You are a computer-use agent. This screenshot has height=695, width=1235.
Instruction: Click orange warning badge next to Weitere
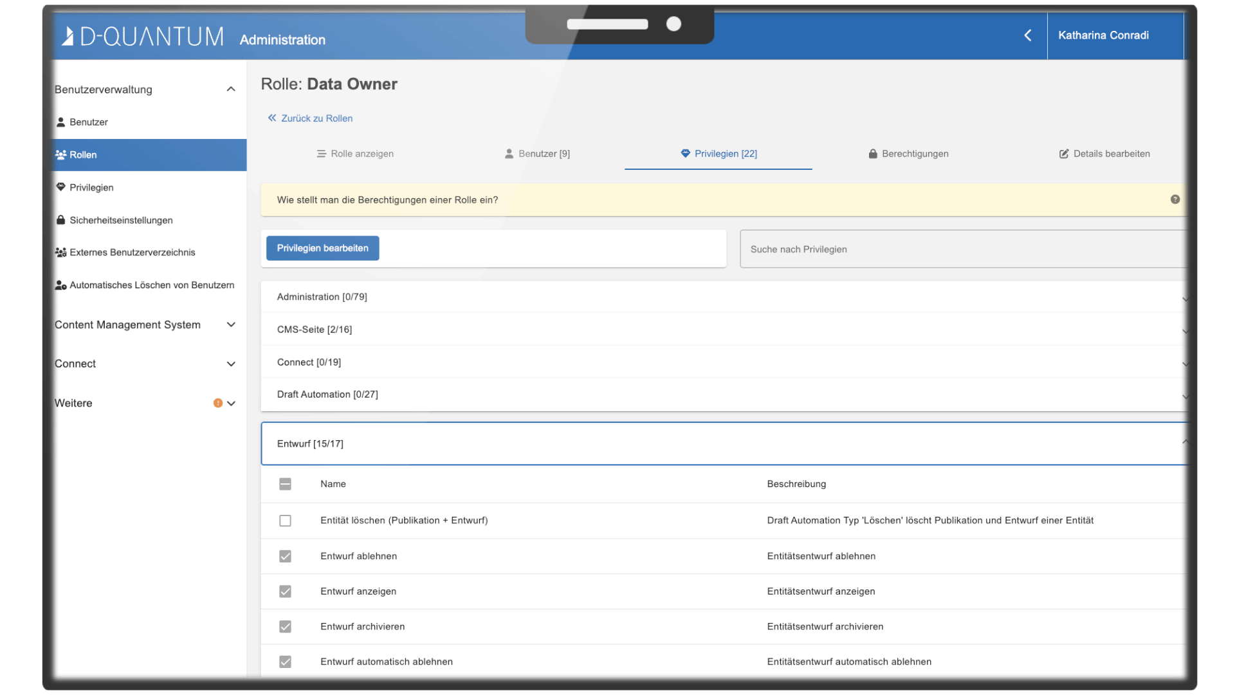[x=218, y=403]
